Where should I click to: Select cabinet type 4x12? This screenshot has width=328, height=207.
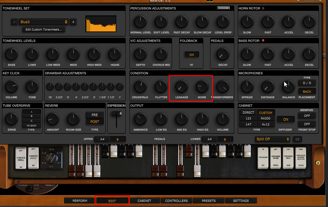[265, 124]
